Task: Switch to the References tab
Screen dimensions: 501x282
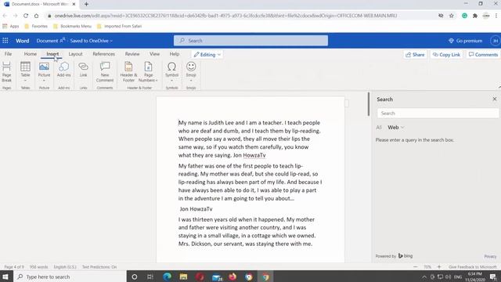Action: point(104,54)
